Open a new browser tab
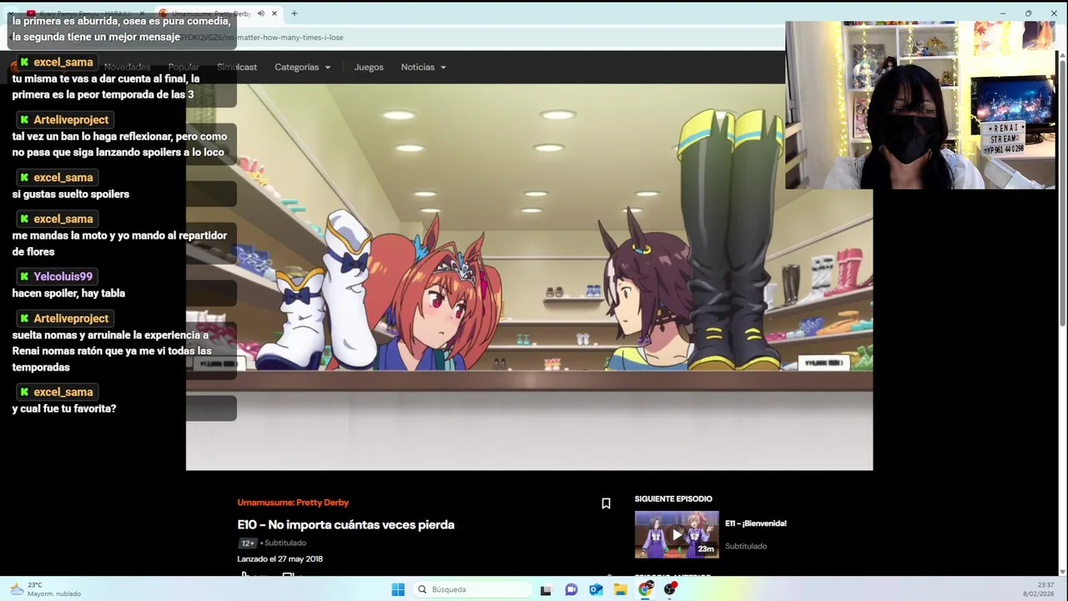Screen dimensions: 1068x601 294,13
